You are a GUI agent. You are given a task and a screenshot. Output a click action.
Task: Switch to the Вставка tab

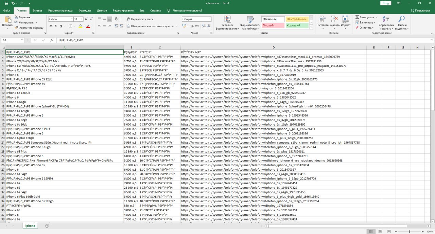pos(37,10)
